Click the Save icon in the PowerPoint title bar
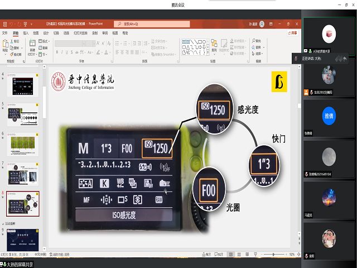 tap(5, 24)
